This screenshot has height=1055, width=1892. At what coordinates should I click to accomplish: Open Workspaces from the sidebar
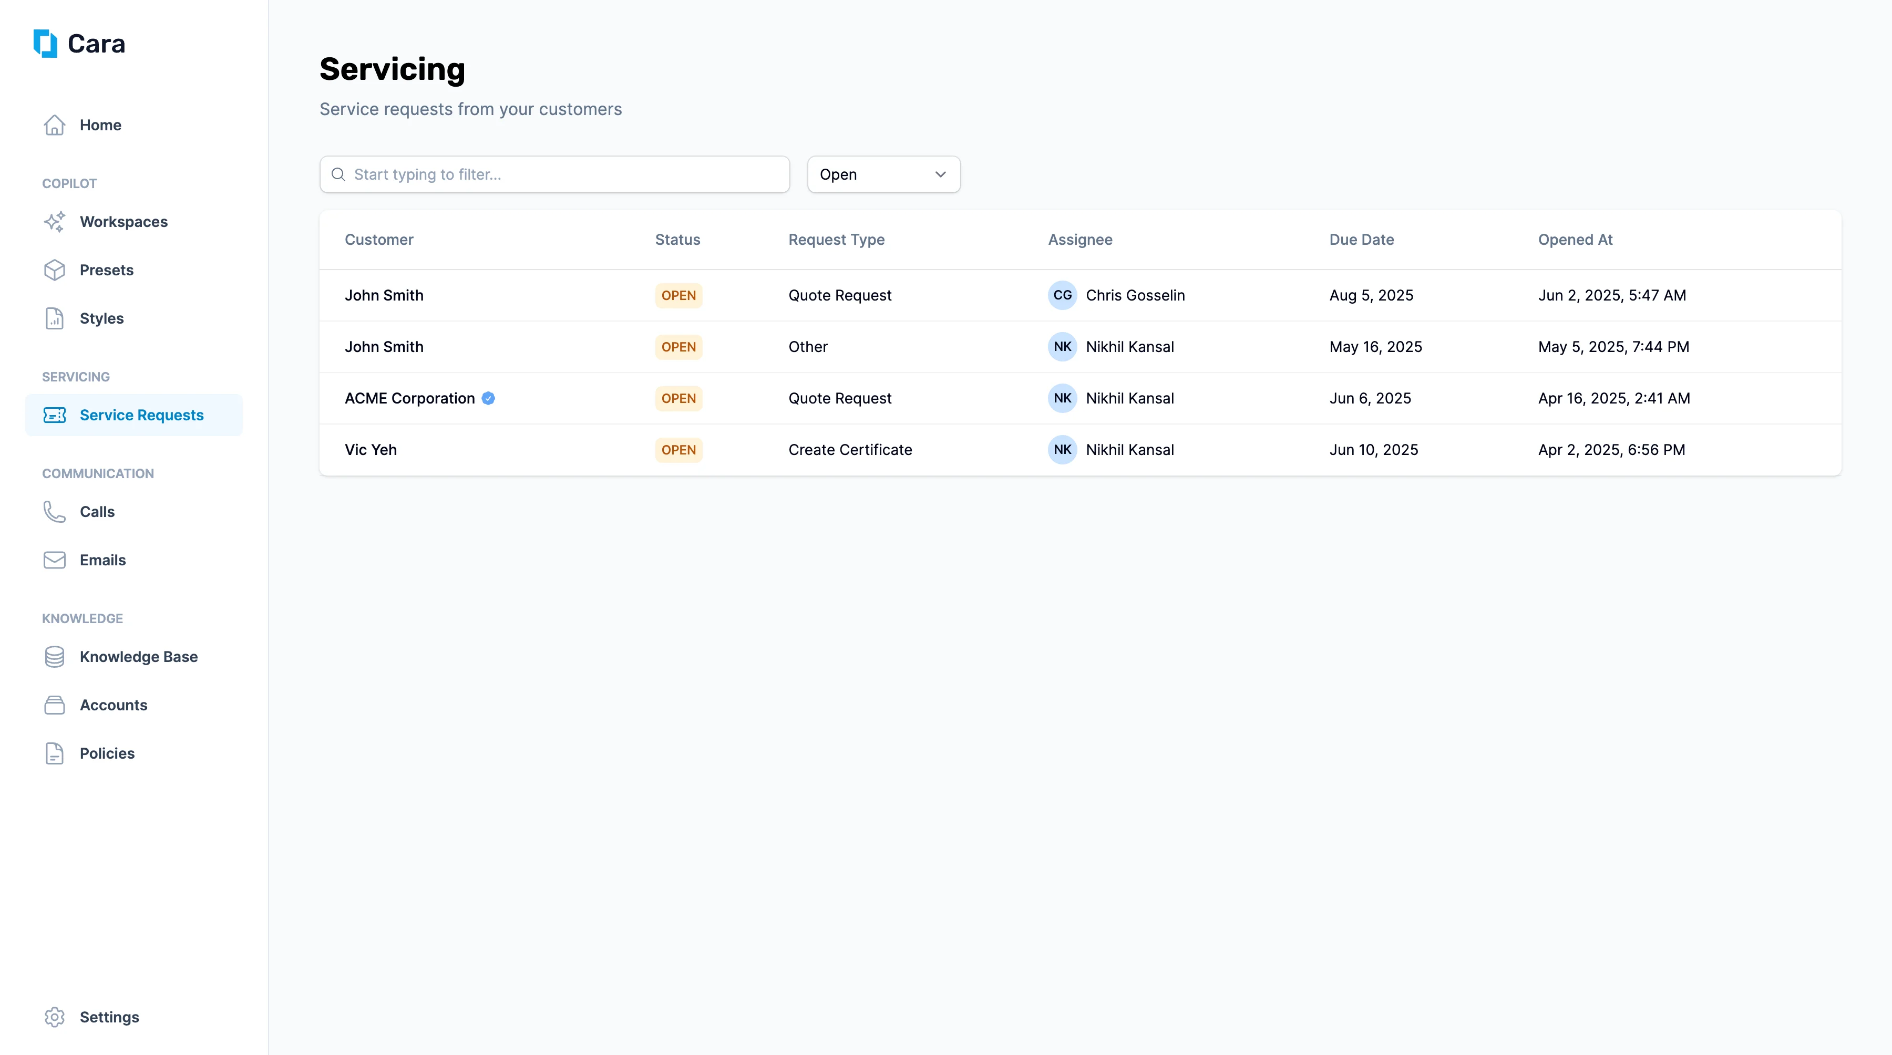point(133,222)
